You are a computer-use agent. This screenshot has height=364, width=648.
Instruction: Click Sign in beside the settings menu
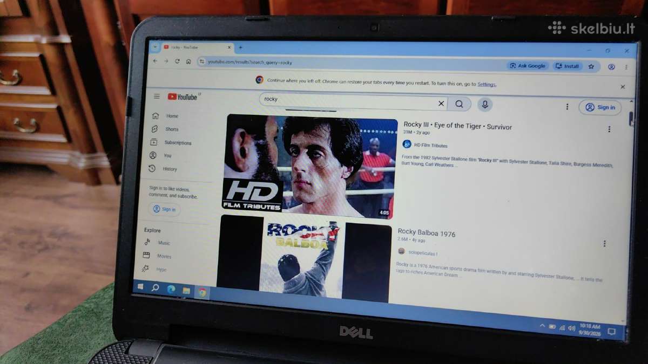tap(600, 107)
